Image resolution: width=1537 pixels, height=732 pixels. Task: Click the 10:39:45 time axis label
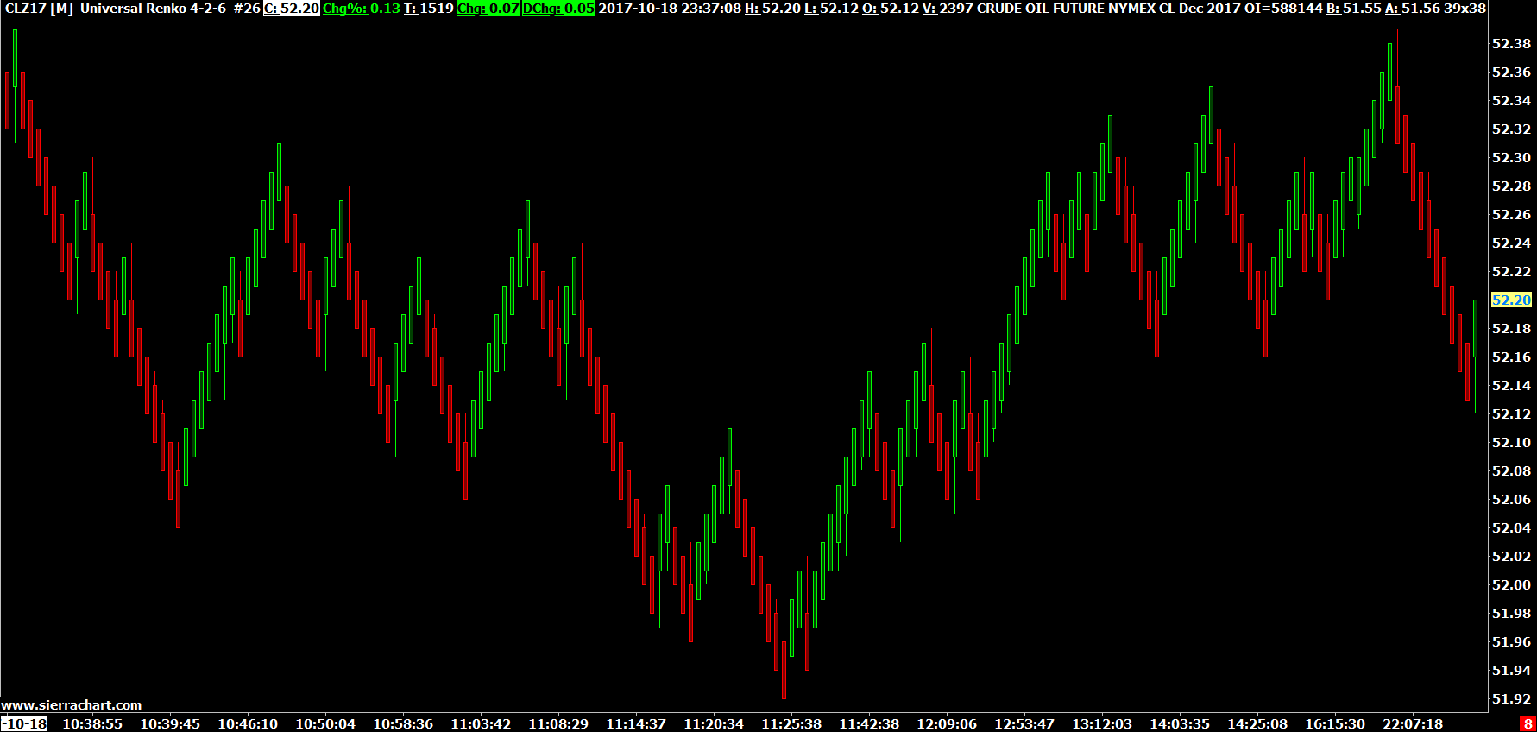tap(170, 724)
